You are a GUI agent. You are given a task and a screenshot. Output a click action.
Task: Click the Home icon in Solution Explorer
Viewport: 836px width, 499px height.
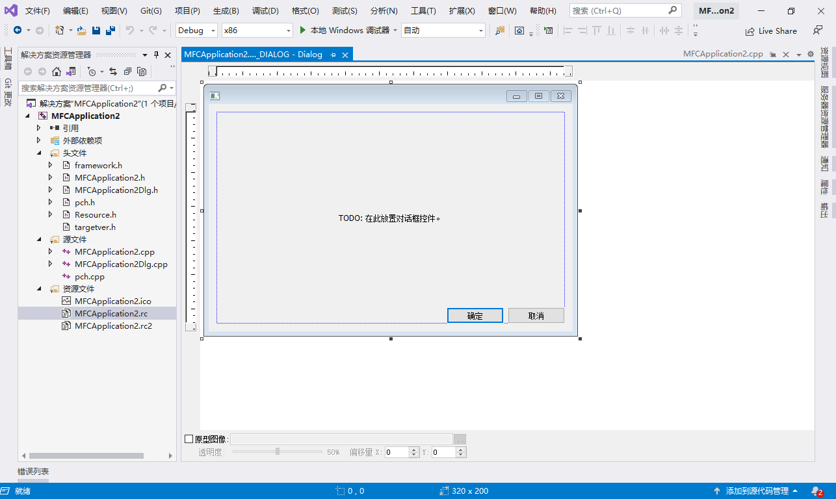(x=57, y=71)
